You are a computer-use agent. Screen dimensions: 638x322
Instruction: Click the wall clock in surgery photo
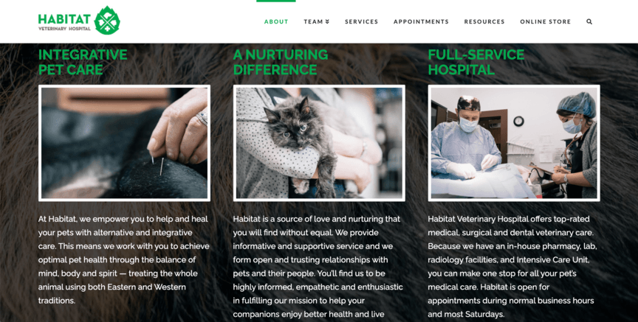pos(518,121)
